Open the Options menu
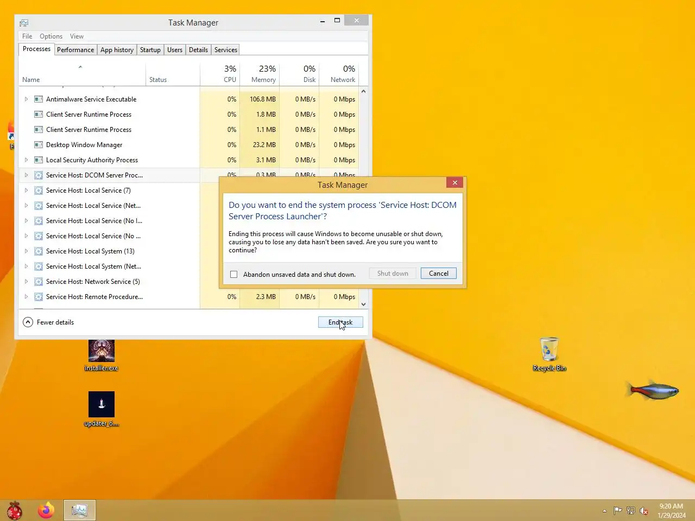 (51, 36)
